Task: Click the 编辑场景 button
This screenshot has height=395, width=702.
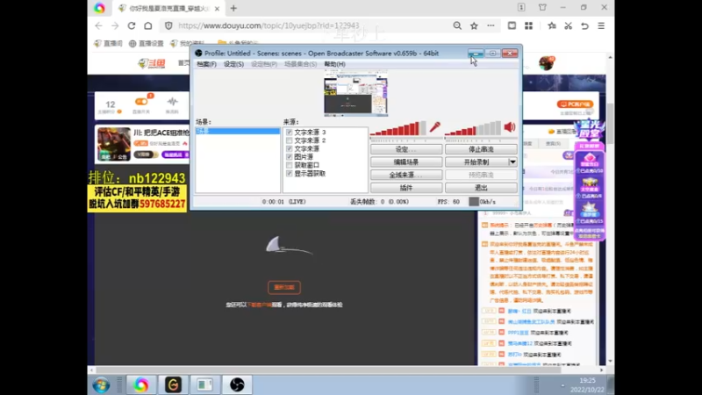Action: [x=406, y=162]
